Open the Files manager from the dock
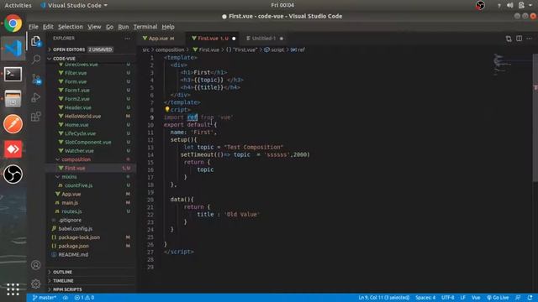The width and height of the screenshot is (538, 302). [13, 99]
